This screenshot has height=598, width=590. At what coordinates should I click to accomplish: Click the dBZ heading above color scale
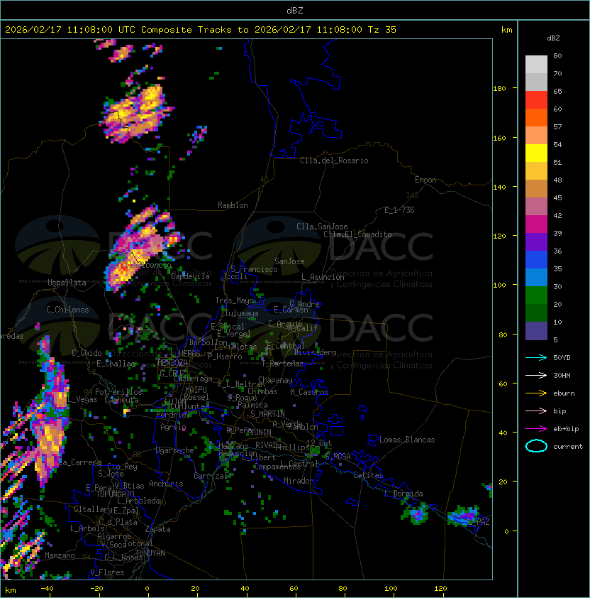(x=553, y=38)
